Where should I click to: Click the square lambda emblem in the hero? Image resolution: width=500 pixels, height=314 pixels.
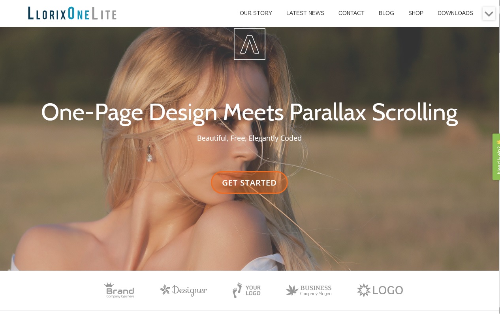pos(250,44)
